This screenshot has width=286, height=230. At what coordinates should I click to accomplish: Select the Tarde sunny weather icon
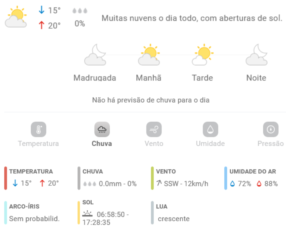202,55
